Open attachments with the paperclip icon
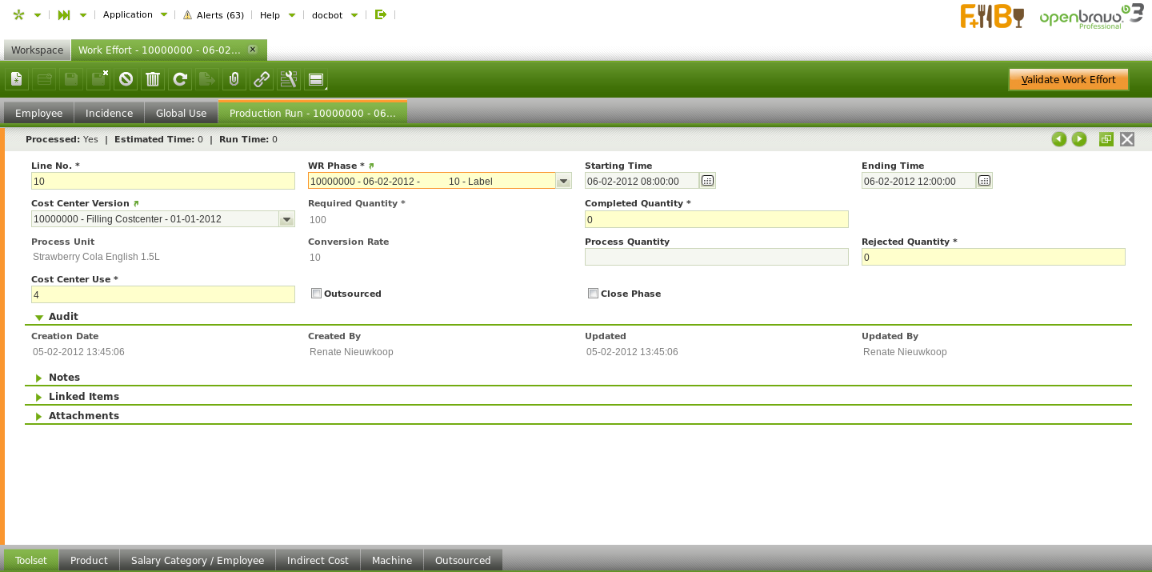Viewport: 1152px width, 572px height. pos(234,79)
